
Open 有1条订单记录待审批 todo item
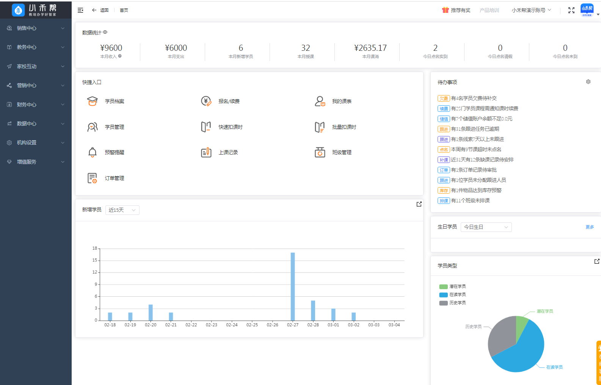click(468, 170)
